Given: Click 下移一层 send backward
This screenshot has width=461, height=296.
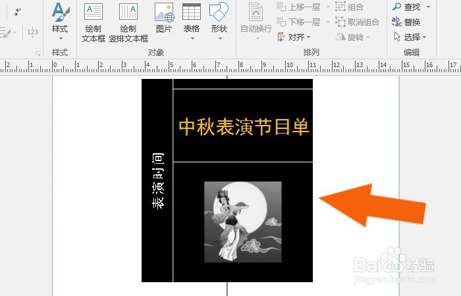Looking at the screenshot, I should (299, 22).
